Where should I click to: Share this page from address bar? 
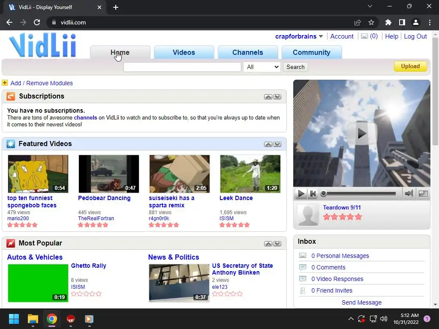click(358, 22)
